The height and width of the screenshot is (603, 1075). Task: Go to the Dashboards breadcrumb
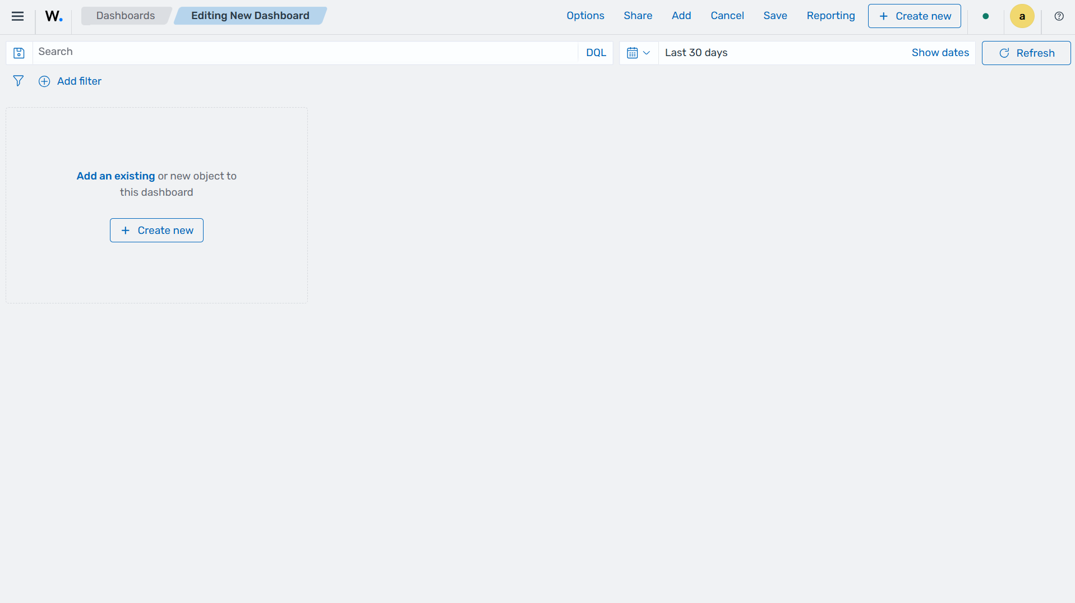(126, 16)
